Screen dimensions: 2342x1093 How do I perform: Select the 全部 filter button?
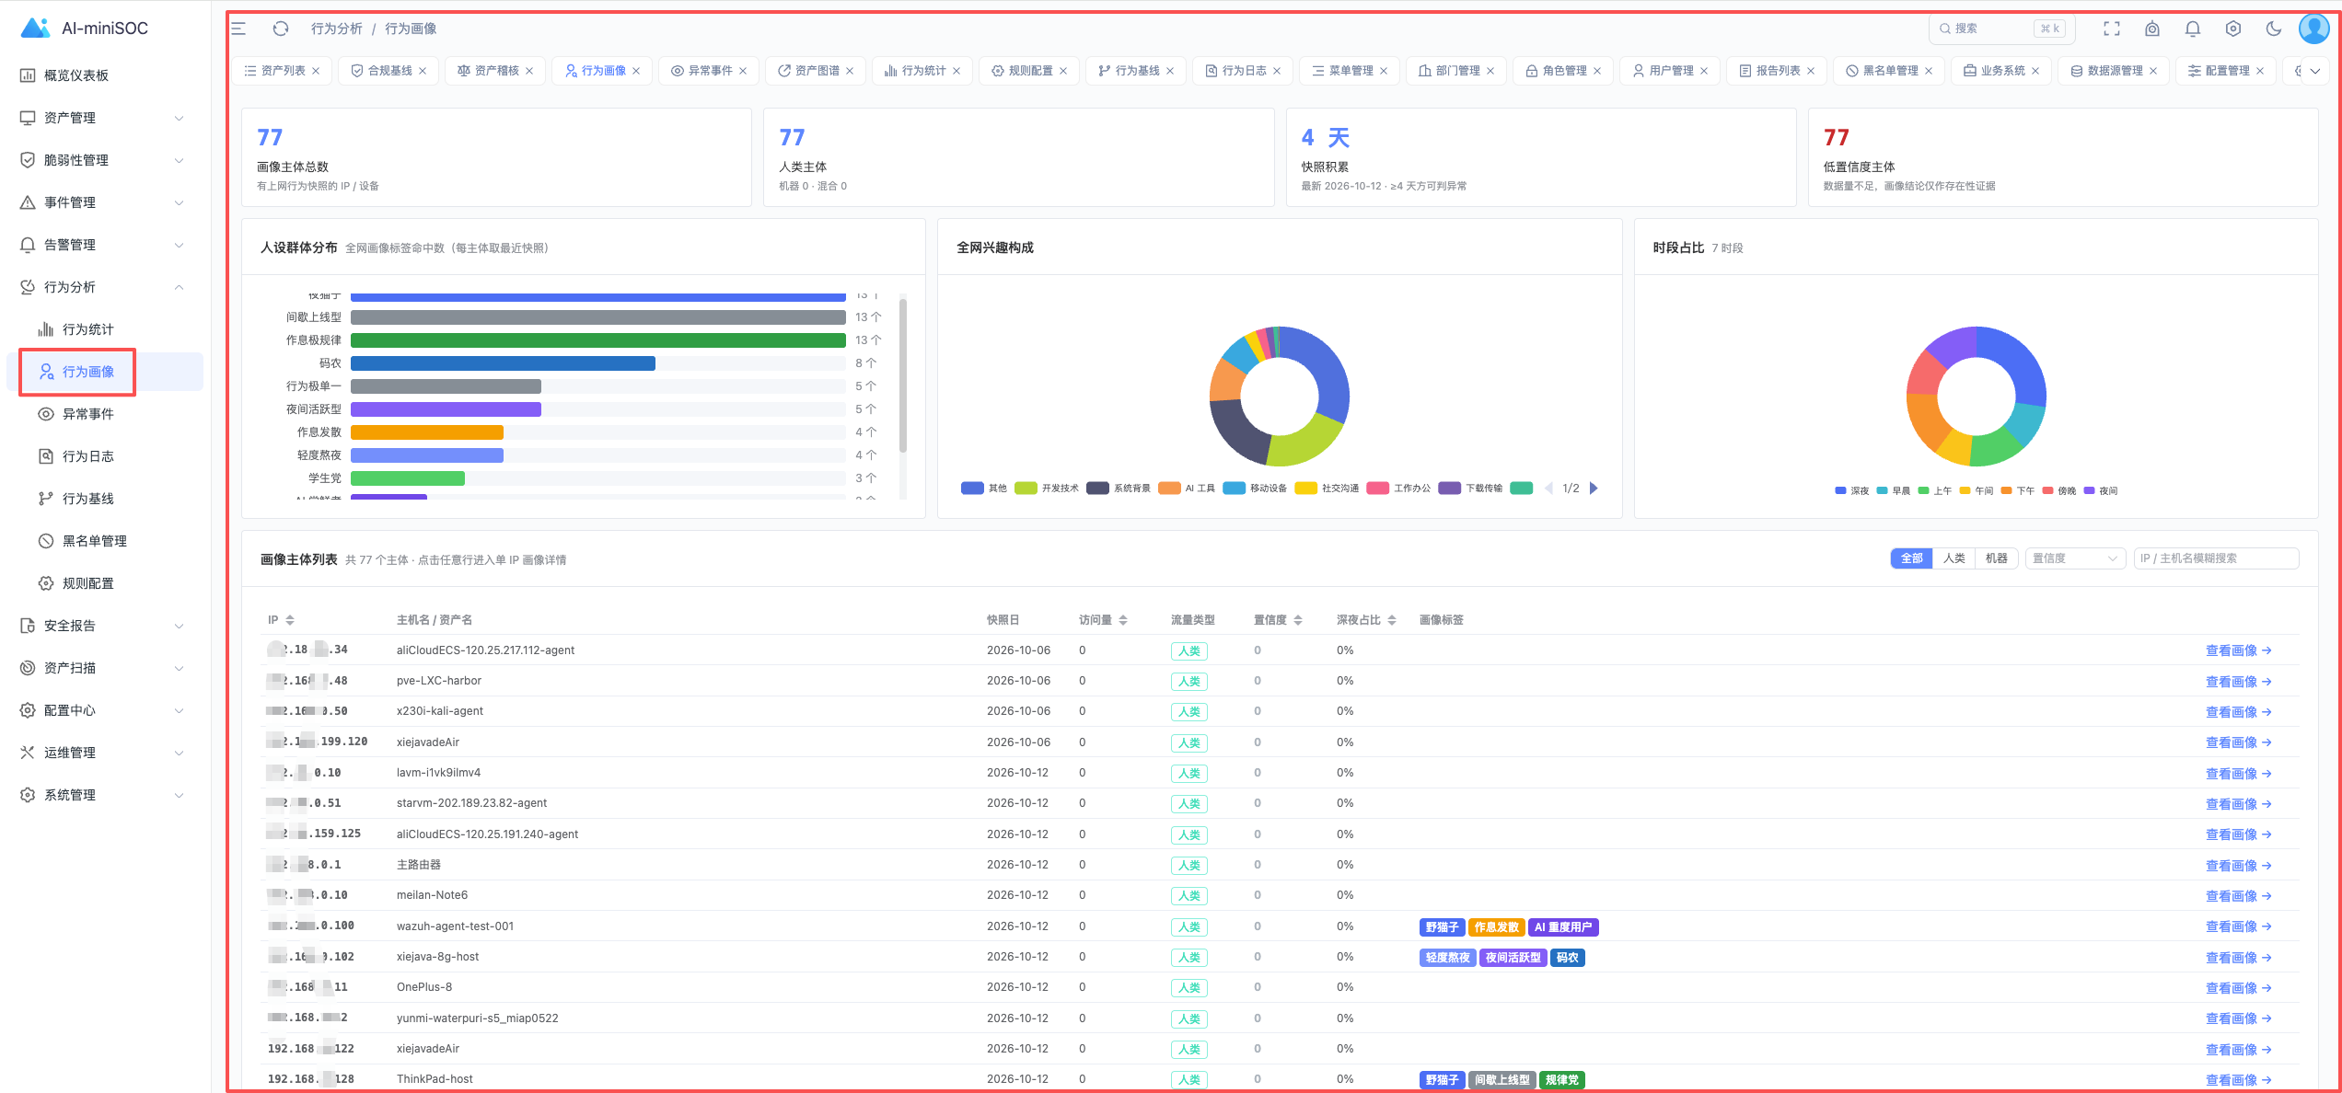point(1912,558)
